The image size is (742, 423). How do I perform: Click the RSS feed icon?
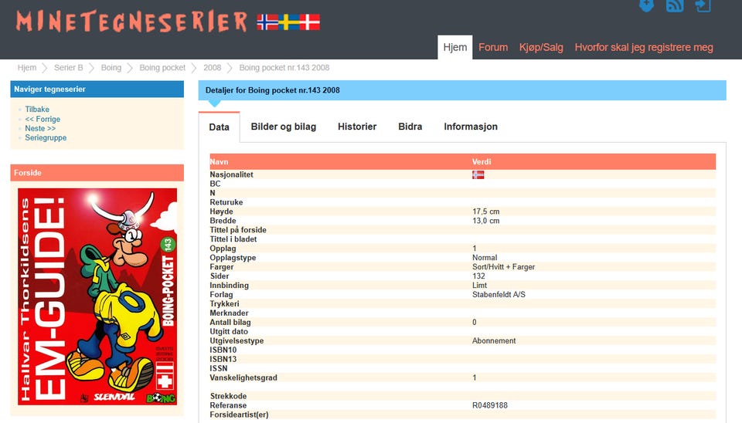pos(674,5)
